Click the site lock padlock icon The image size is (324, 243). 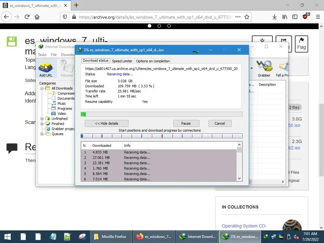tap(74, 17)
